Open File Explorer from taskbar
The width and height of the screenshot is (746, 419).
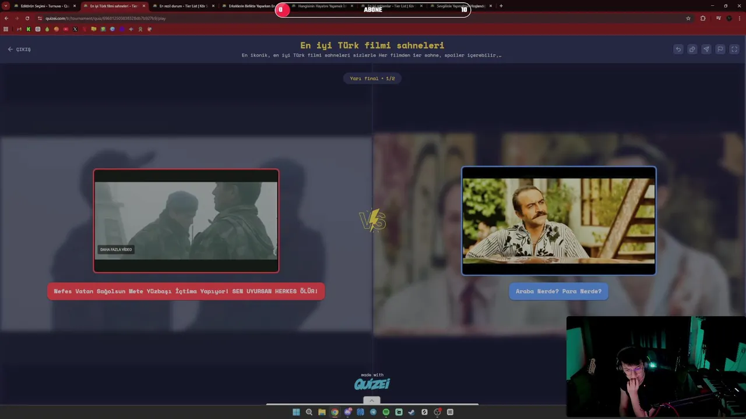click(x=322, y=412)
